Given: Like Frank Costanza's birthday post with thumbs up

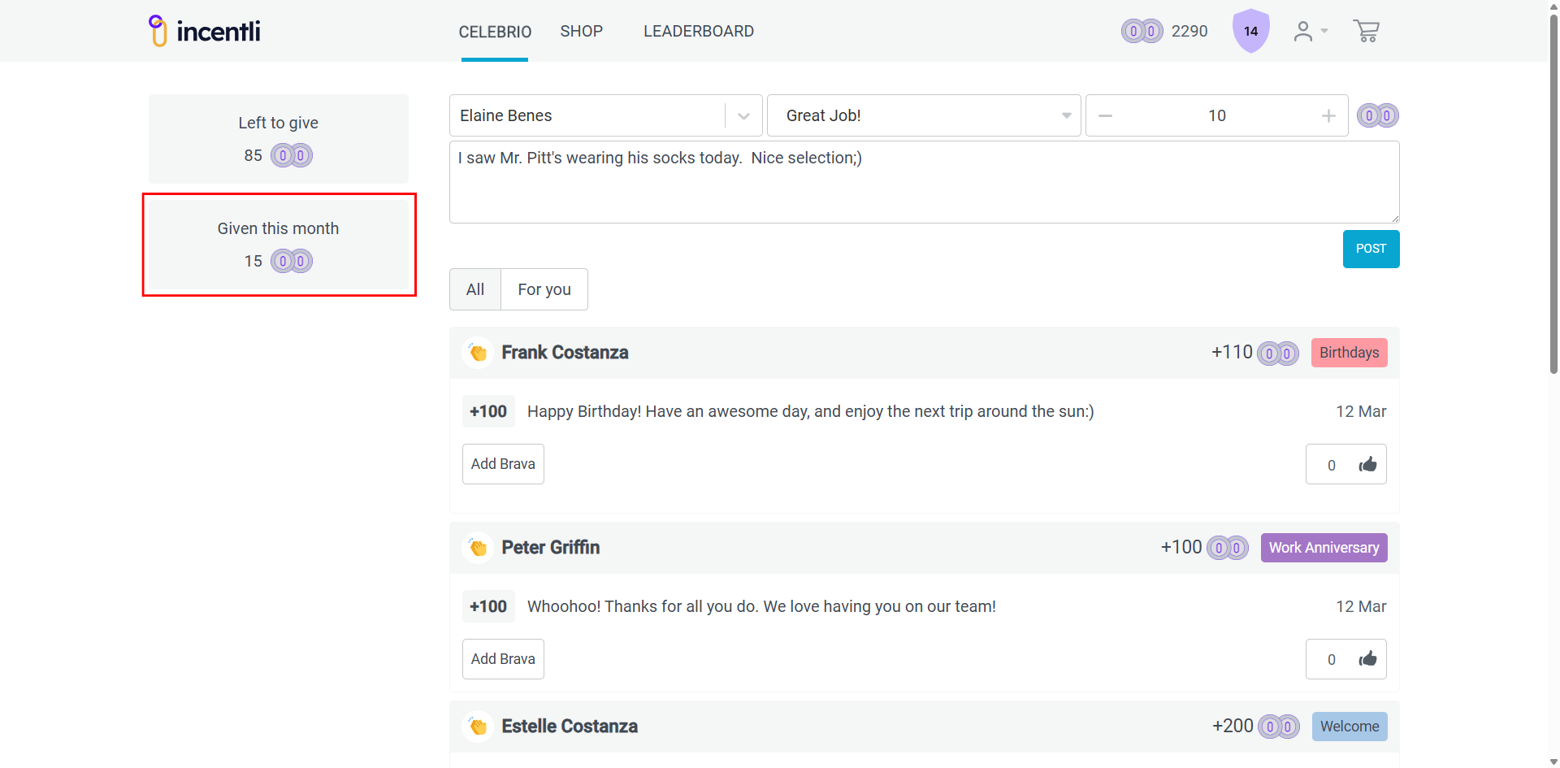Looking at the screenshot, I should (x=1368, y=464).
